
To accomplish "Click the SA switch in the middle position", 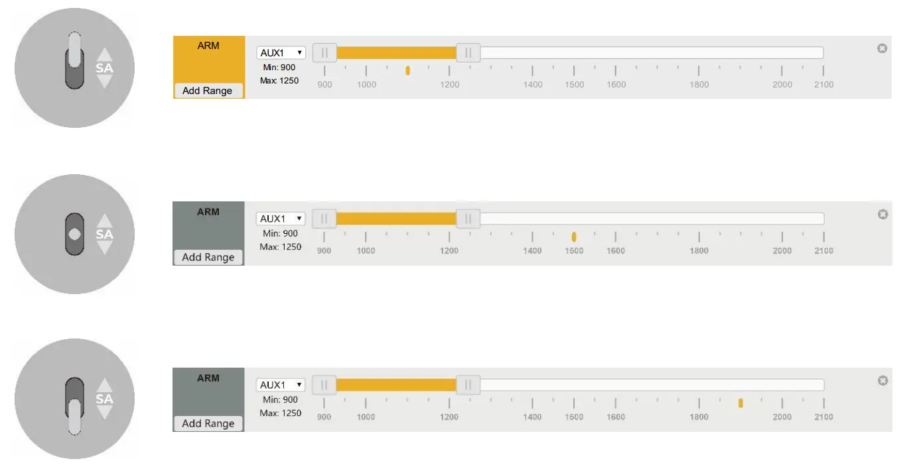I will coord(74,234).
